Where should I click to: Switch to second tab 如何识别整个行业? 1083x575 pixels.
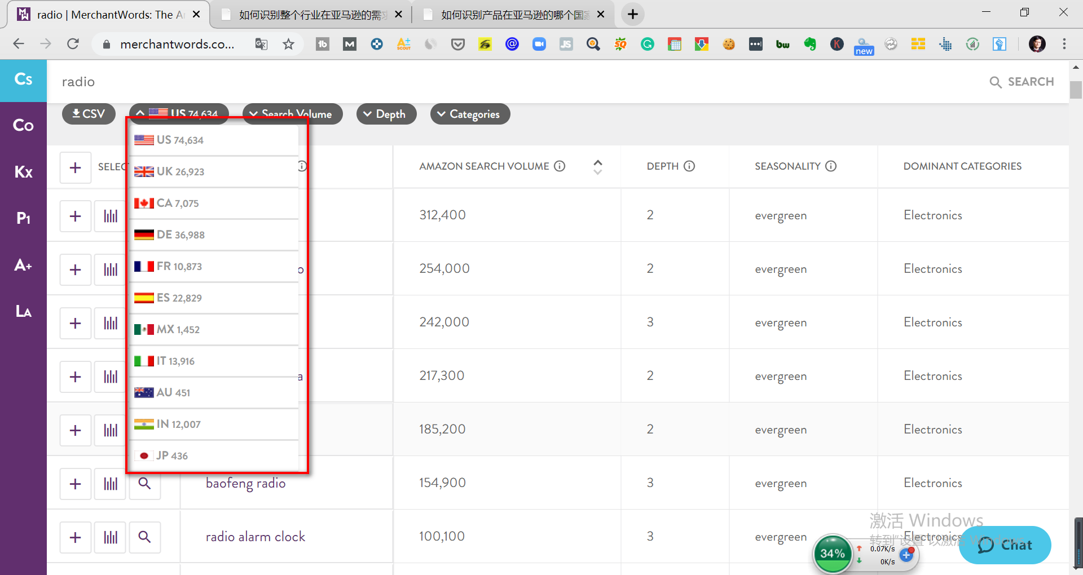[x=310, y=15]
